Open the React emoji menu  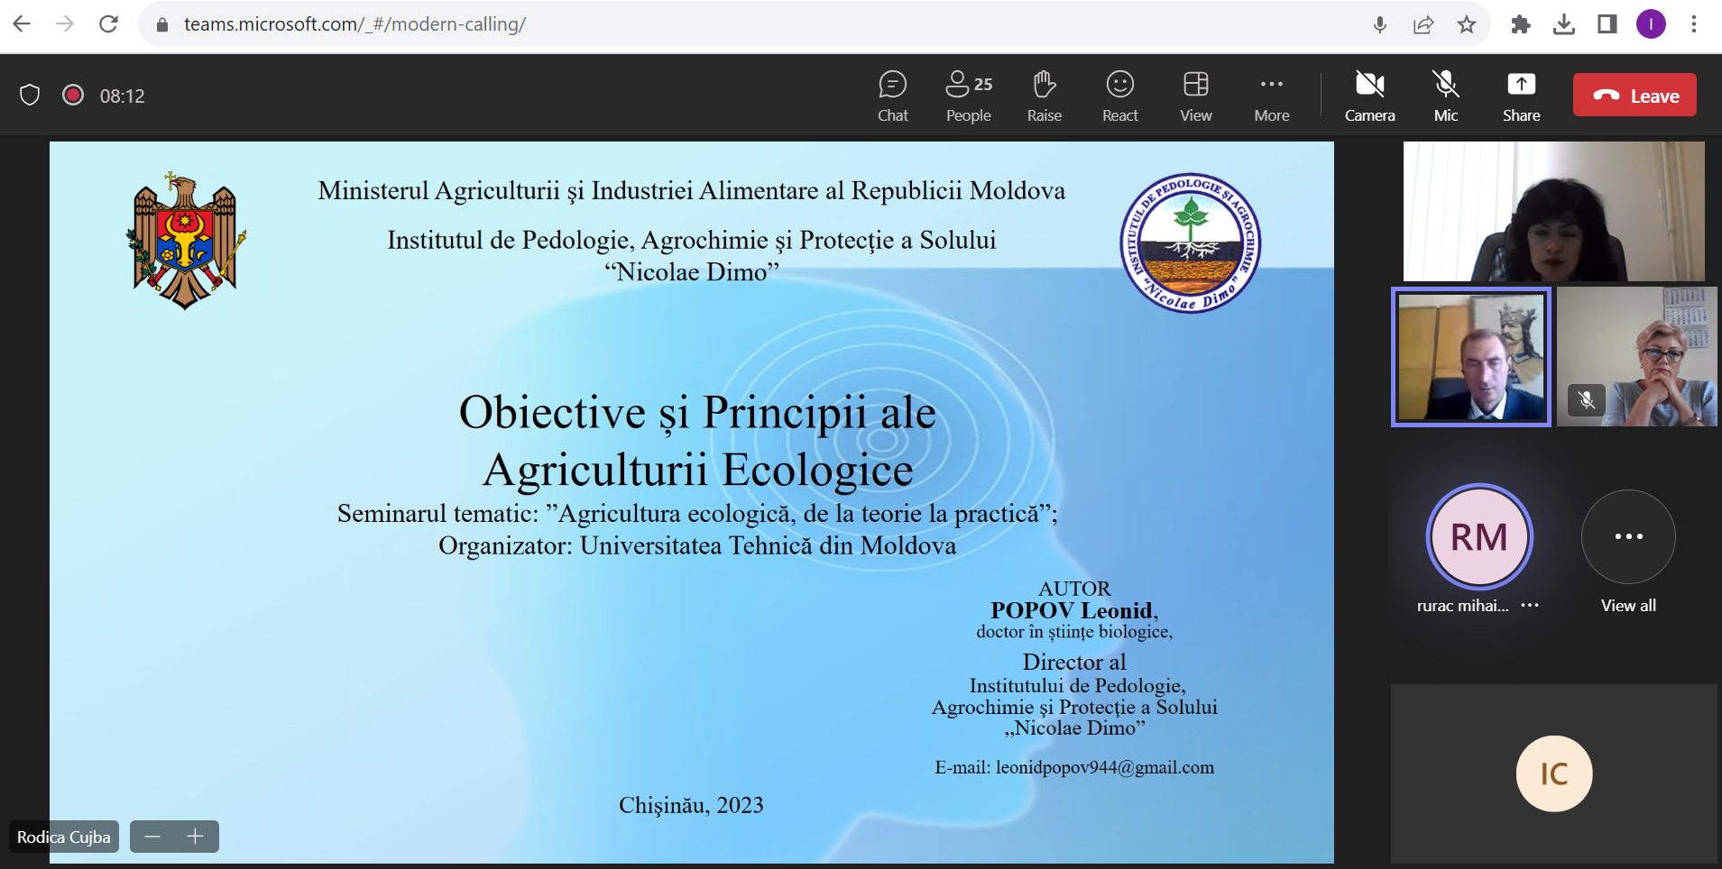[x=1120, y=96]
